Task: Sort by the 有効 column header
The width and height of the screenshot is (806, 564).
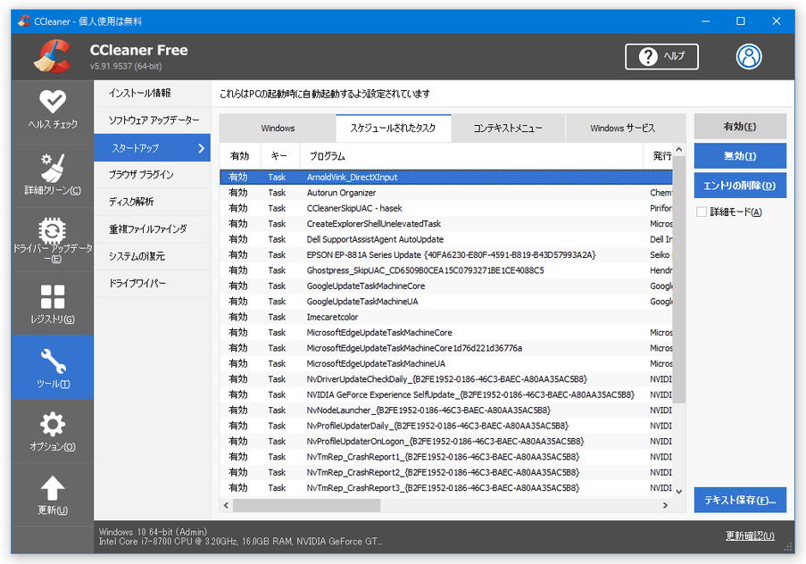Action: click(240, 156)
